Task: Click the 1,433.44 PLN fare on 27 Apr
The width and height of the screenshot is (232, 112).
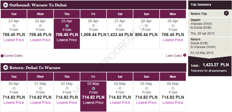Action: pyautogui.click(x=120, y=35)
